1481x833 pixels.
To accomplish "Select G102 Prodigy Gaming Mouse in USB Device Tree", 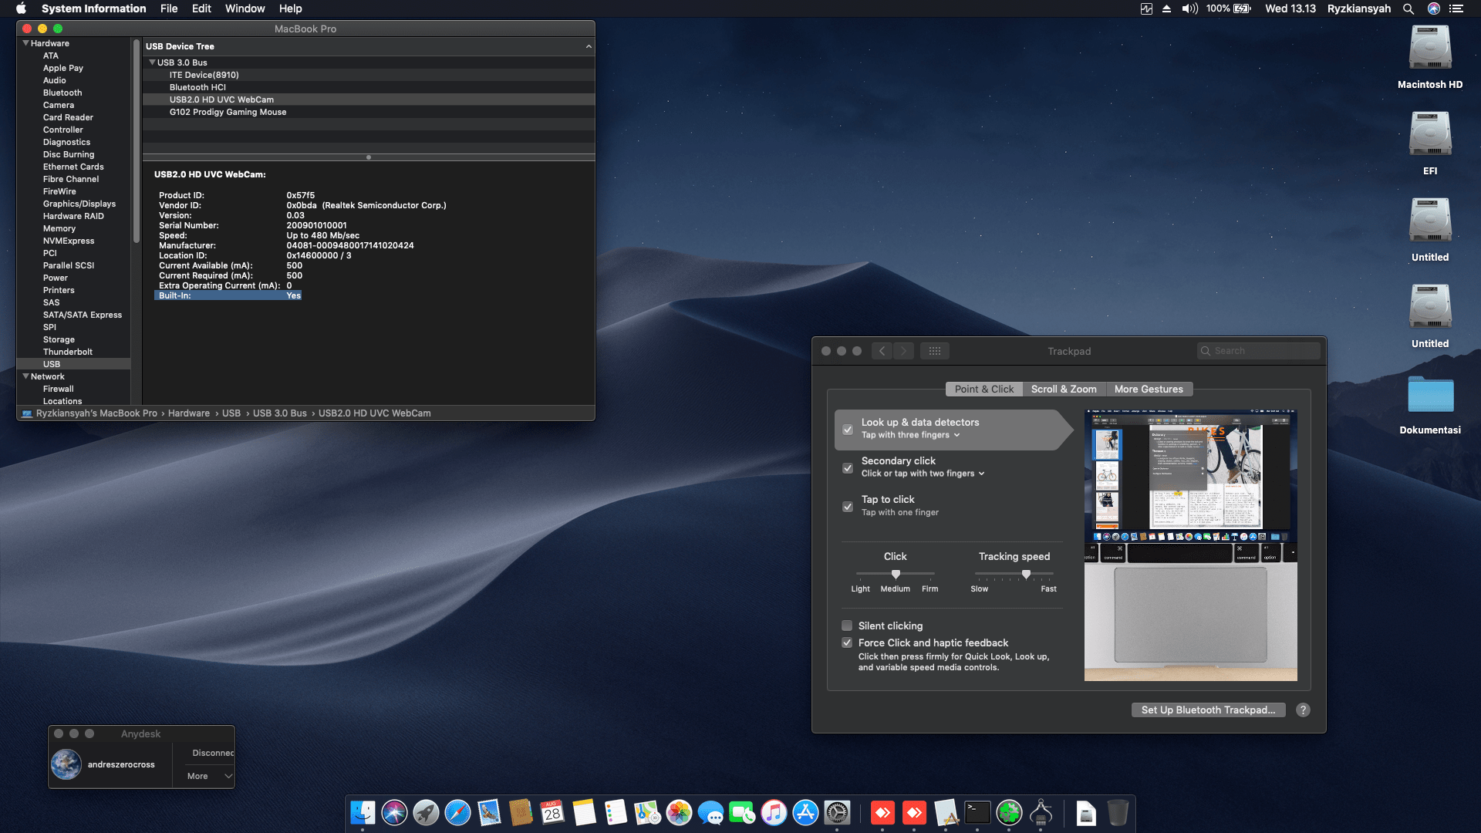I will [228, 112].
